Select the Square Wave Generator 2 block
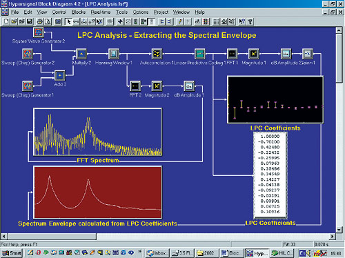The height and width of the screenshot is (258, 345). click(x=38, y=32)
